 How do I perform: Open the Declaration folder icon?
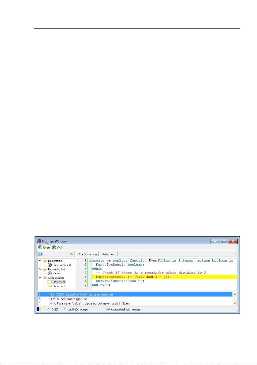pos(44,261)
